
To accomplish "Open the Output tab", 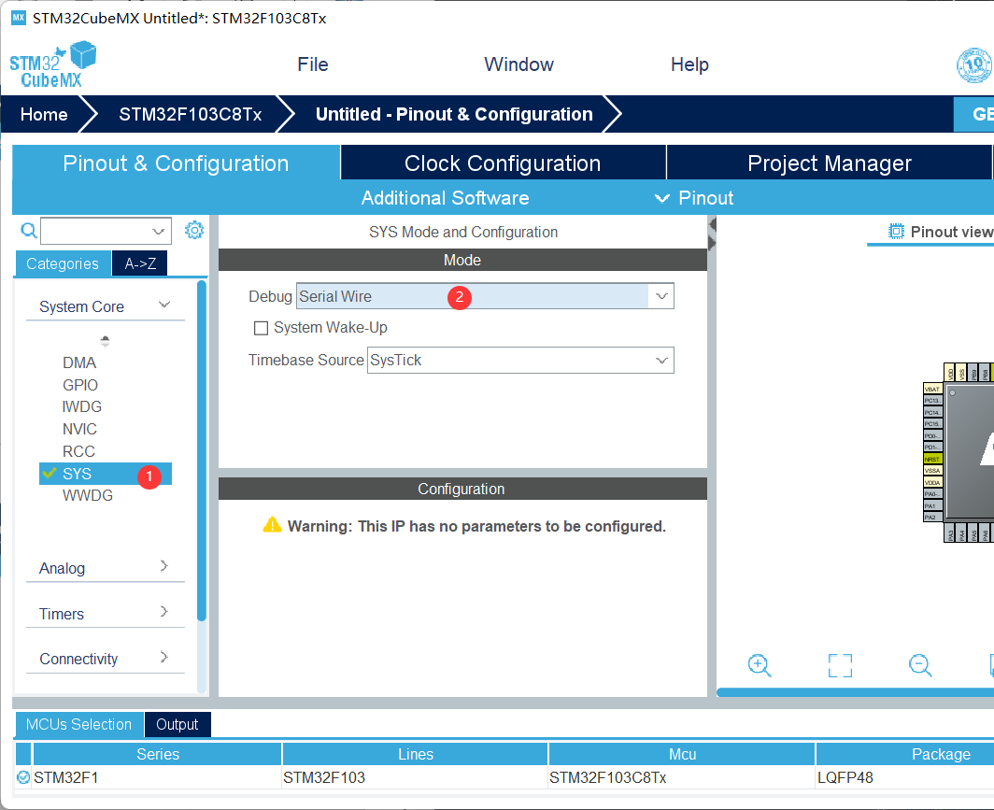I will 177,724.
